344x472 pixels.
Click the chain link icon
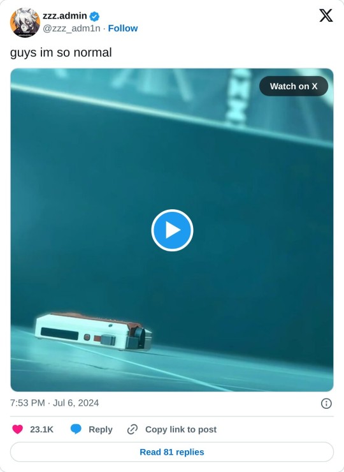[133, 429]
